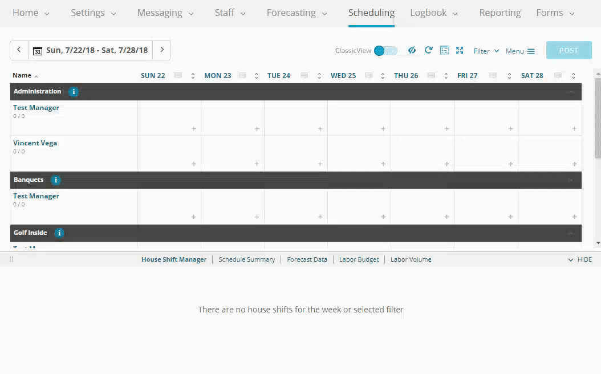
Task: Open Vincent Vega's profile link
Action: pyautogui.click(x=35, y=143)
